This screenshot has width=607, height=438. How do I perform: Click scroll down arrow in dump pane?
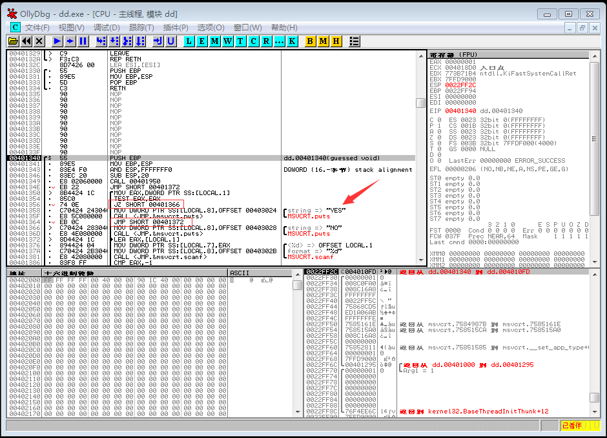pyautogui.click(x=298, y=412)
